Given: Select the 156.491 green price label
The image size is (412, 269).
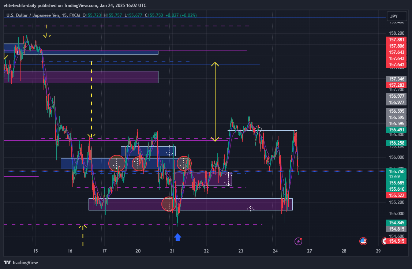Looking at the screenshot, I should 396,130.
